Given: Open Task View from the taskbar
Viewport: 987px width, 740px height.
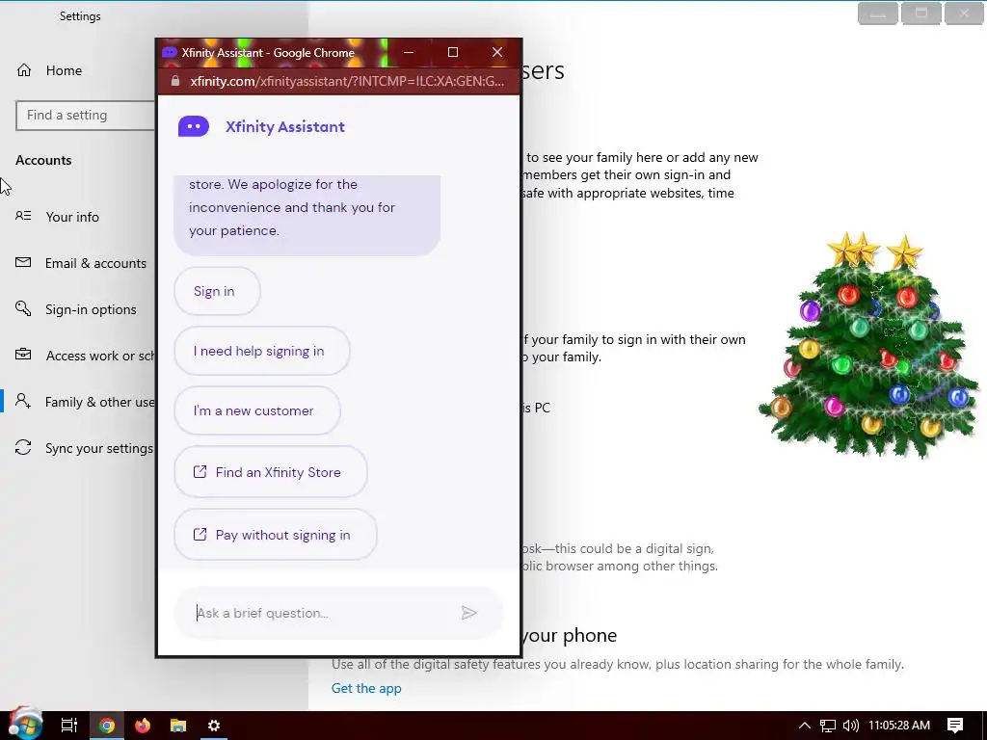Looking at the screenshot, I should [x=69, y=726].
